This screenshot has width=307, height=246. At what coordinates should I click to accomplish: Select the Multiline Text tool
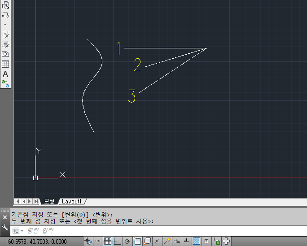click(5, 74)
